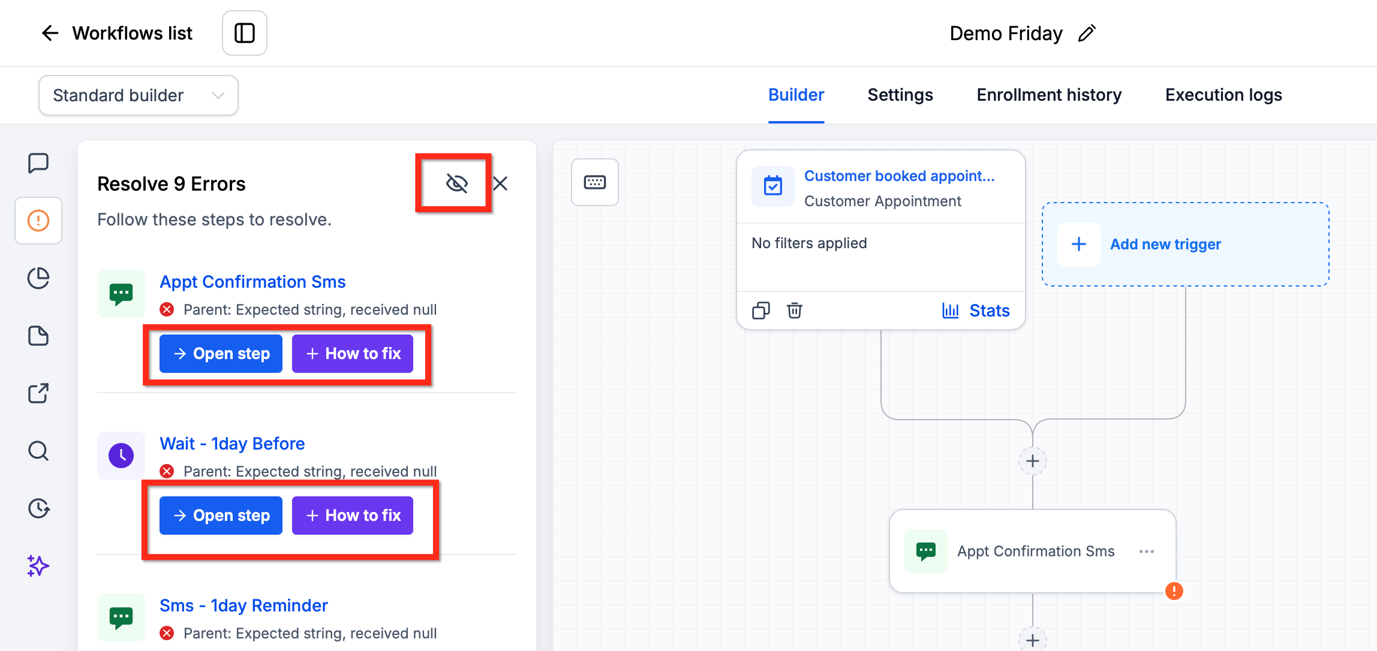This screenshot has height=651, width=1377.
Task: Open the search magnifier sidebar icon
Action: point(38,451)
